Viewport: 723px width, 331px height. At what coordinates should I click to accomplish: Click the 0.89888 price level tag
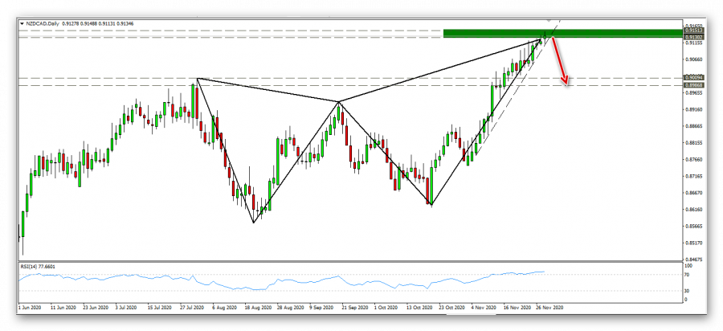(693, 85)
